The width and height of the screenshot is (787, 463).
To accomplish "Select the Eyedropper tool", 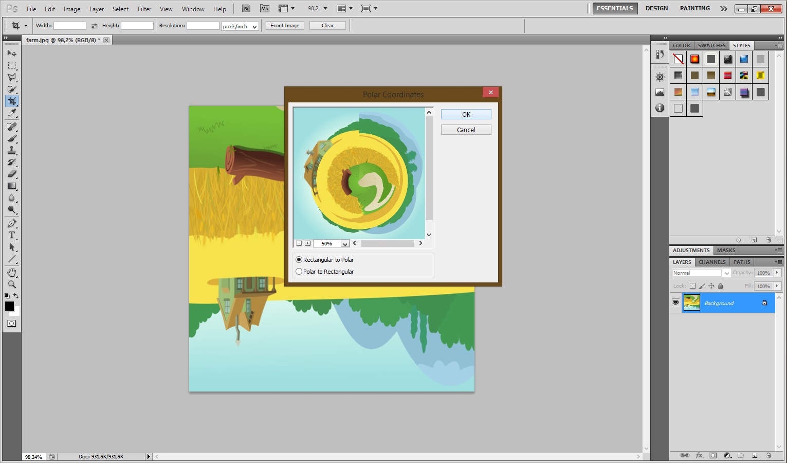I will [12, 113].
